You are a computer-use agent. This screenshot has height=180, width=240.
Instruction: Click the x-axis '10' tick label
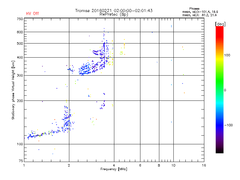click(173, 165)
